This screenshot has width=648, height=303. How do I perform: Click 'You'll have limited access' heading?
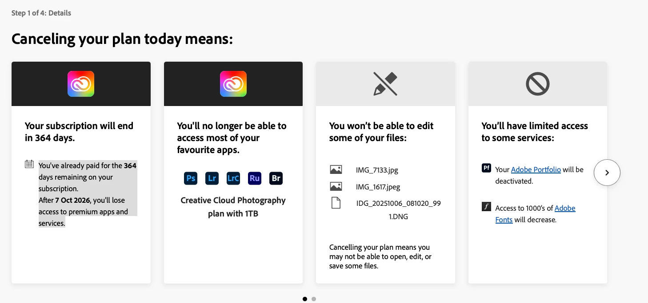pyautogui.click(x=535, y=132)
